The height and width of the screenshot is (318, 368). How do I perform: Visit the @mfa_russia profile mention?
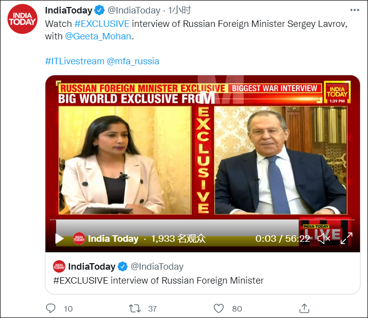(x=133, y=61)
